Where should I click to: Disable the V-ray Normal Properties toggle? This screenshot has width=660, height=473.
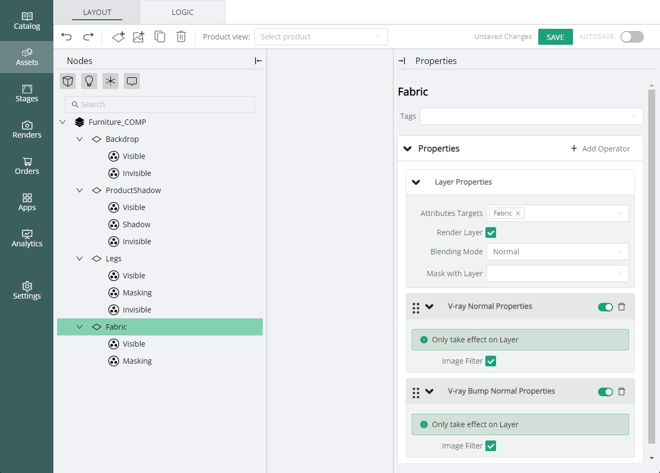(x=605, y=307)
